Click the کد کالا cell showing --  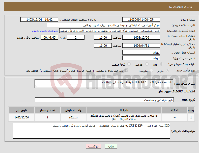[x=174, y=117]
